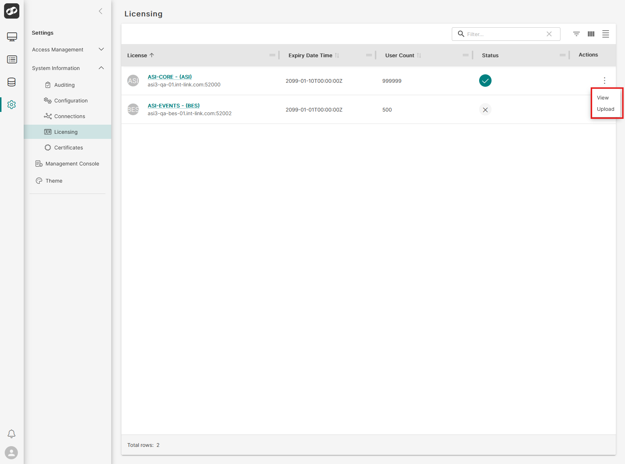Sort by User Count column

tap(403, 55)
